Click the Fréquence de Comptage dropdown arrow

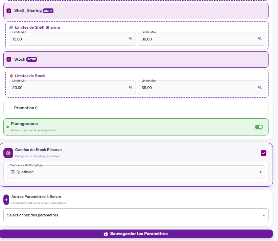tap(260, 172)
